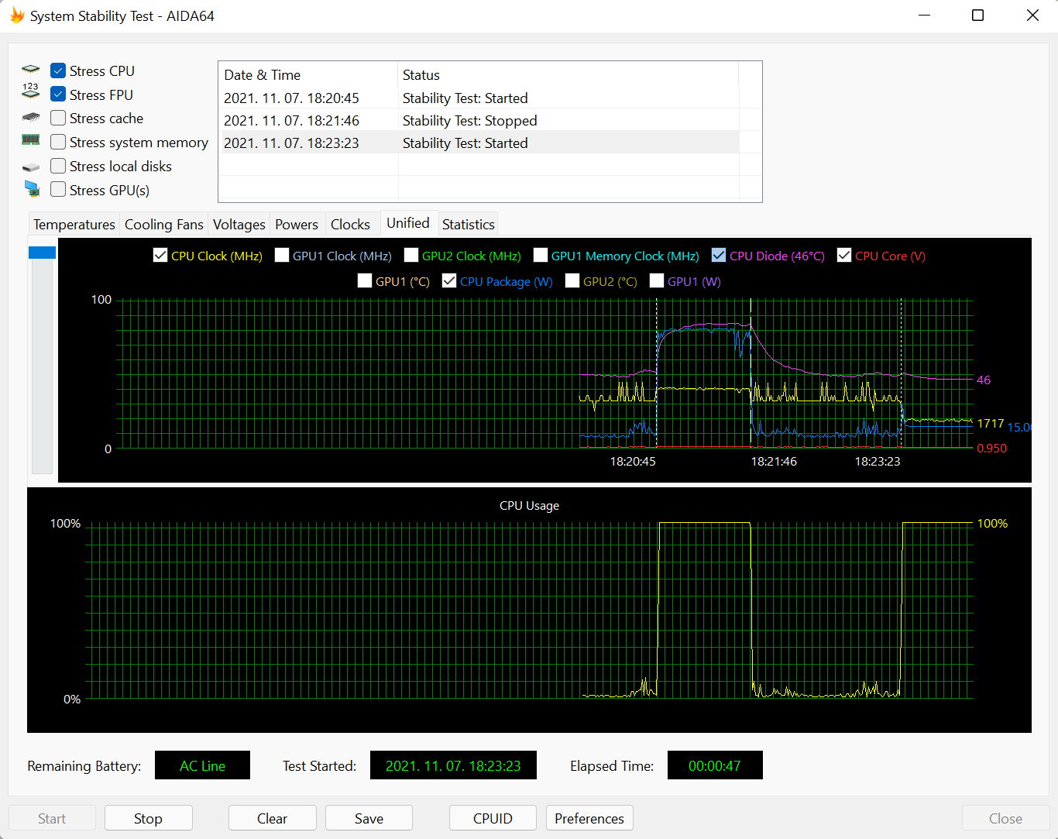The width and height of the screenshot is (1058, 839).
Task: Click the GPU monitor icon beside Stress GPU(s)
Action: coord(32,188)
